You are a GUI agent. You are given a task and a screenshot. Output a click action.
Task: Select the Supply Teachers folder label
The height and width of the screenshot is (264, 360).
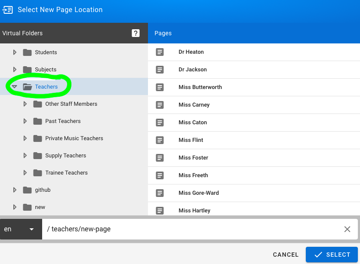click(66, 156)
